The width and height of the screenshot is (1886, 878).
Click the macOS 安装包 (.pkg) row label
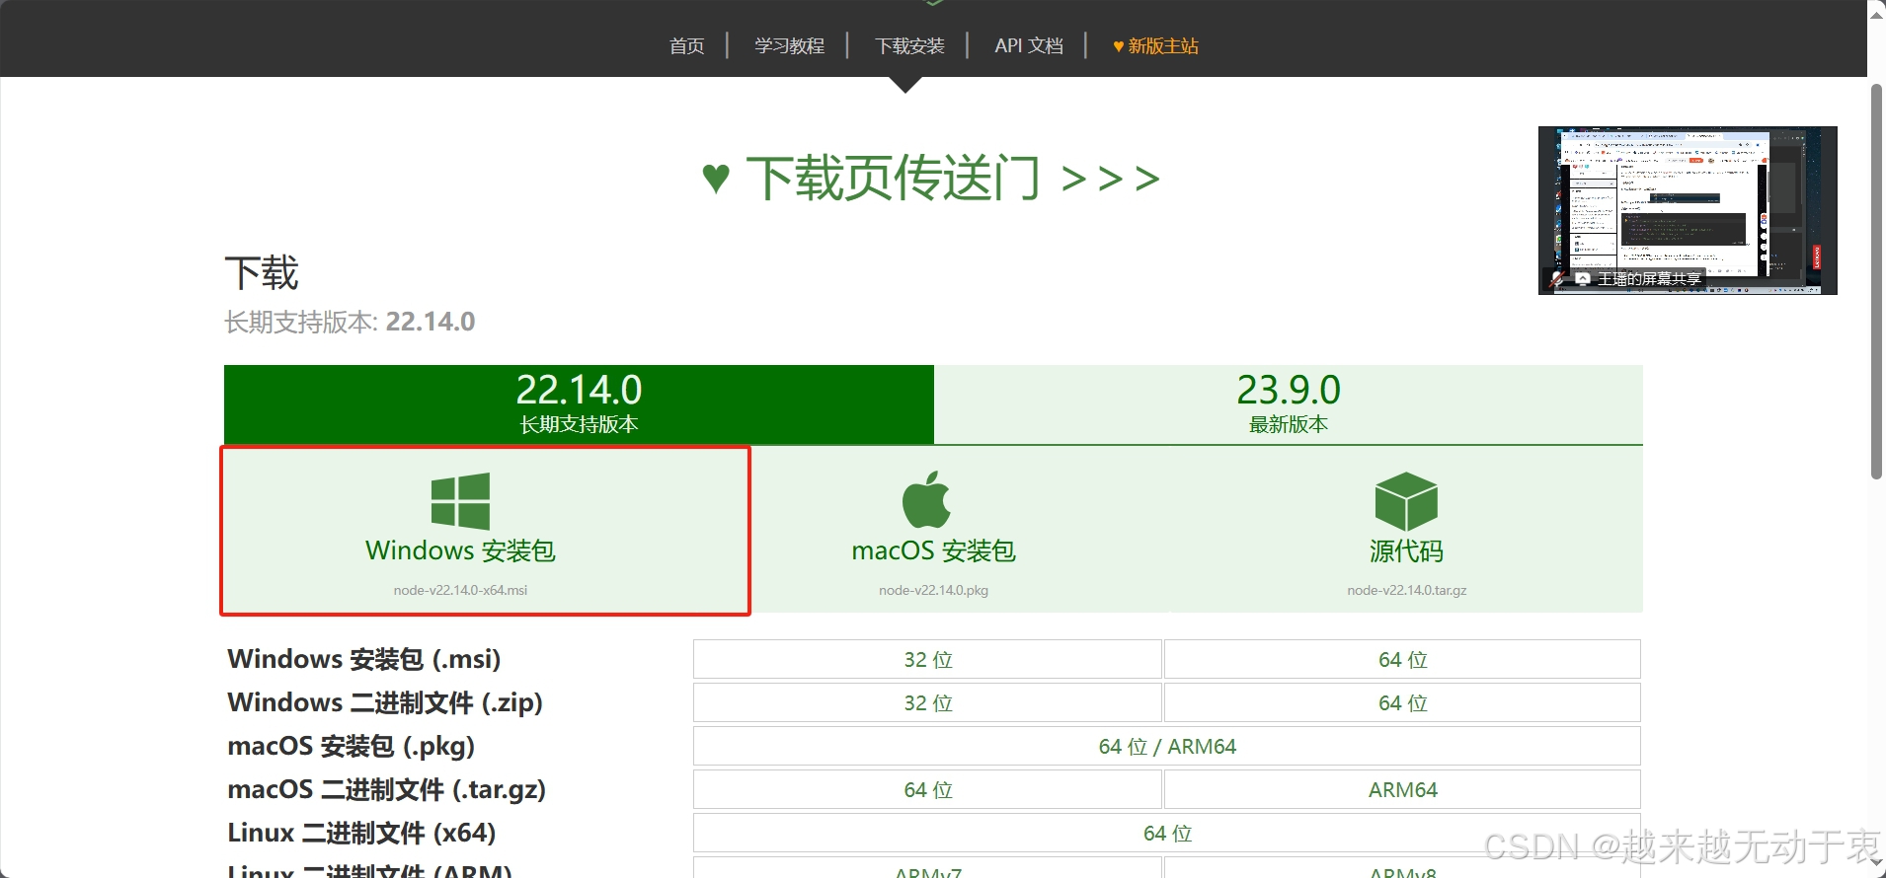[x=352, y=746]
